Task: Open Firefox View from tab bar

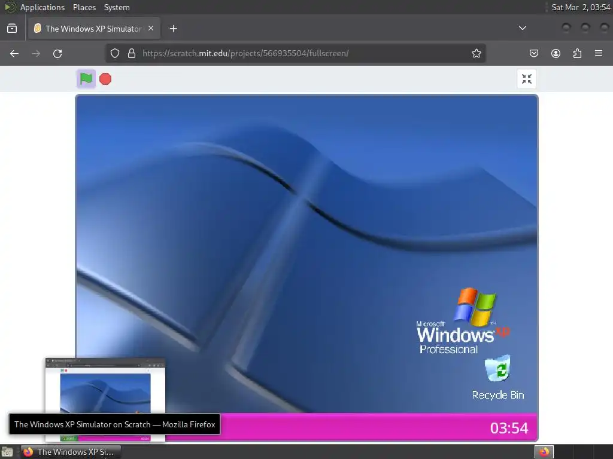Action: tap(12, 29)
